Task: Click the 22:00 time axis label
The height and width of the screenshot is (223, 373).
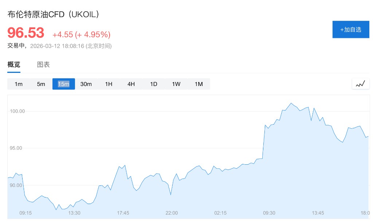Action: click(x=172, y=213)
